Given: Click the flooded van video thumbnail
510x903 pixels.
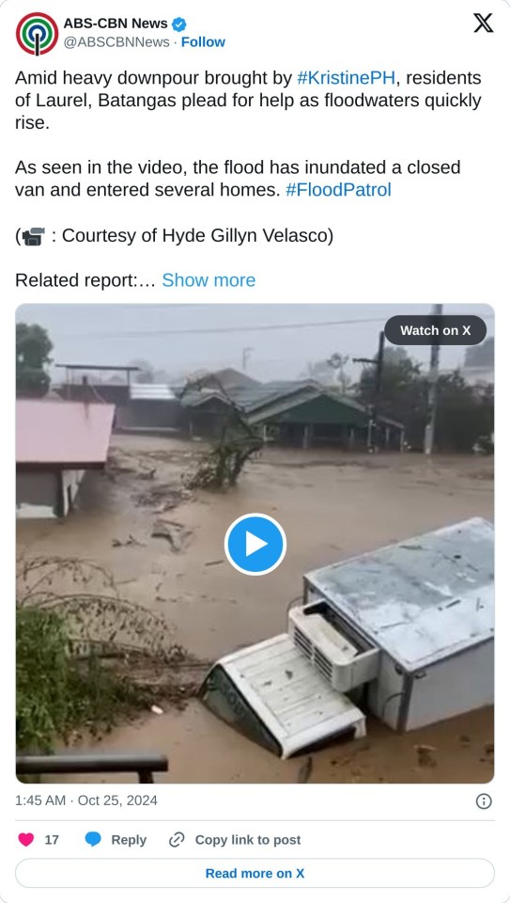Looking at the screenshot, I should pyautogui.click(x=255, y=544).
